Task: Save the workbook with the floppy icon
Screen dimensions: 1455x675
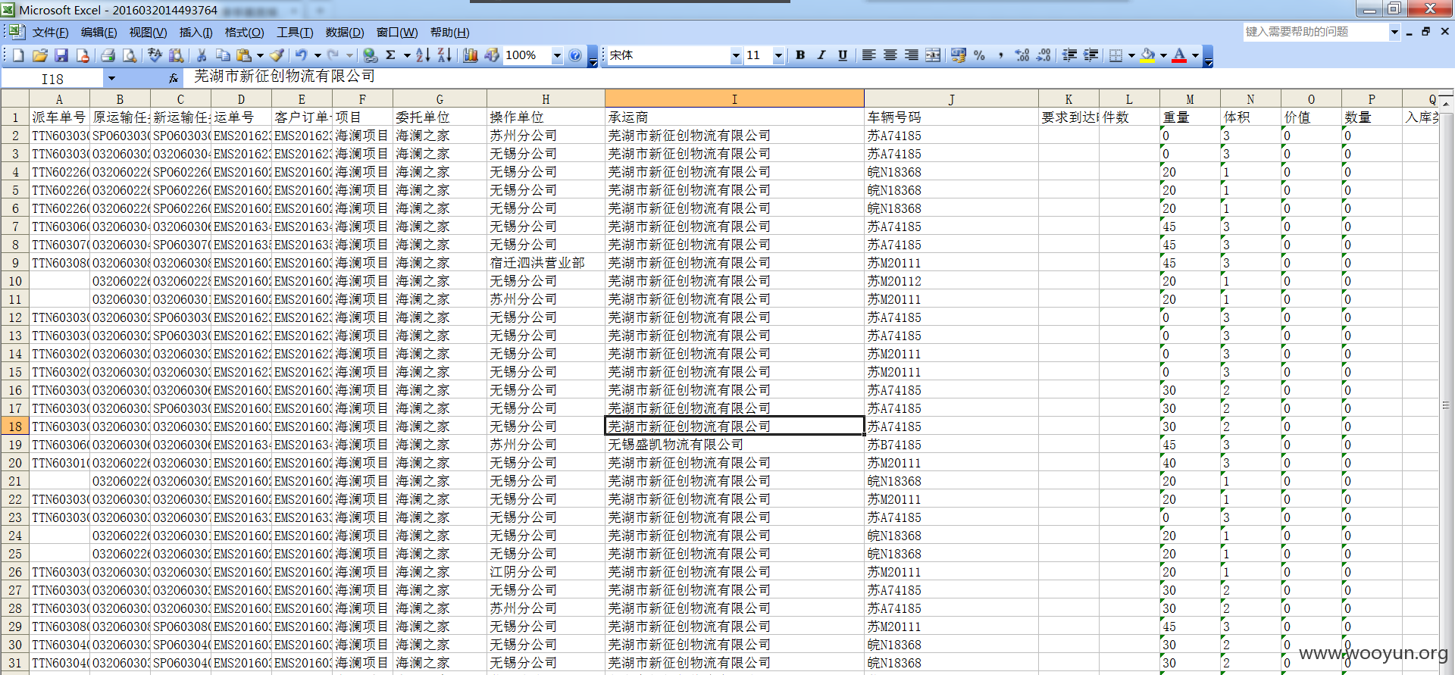Action: coord(61,55)
